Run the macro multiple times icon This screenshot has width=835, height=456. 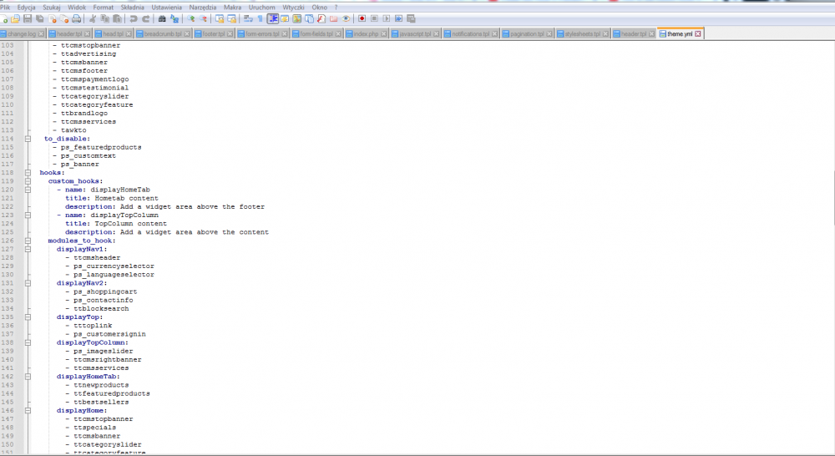coord(398,18)
